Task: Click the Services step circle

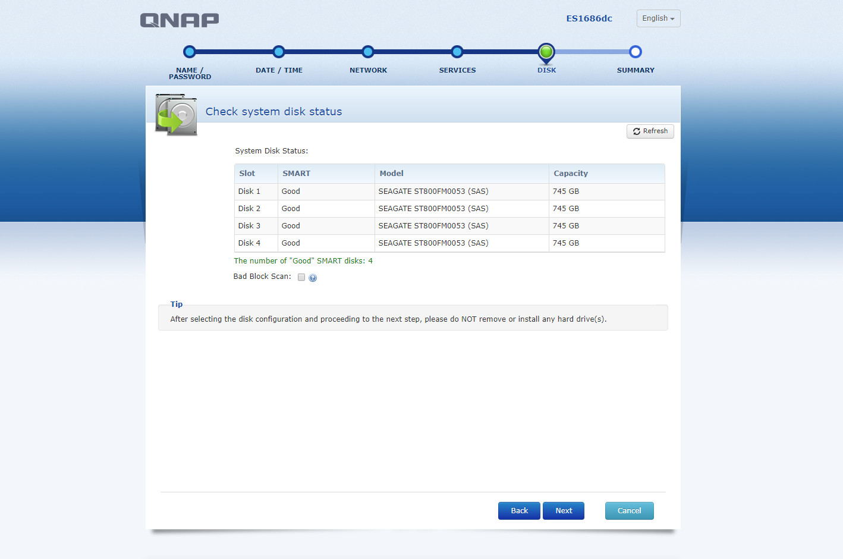Action: 457,52
